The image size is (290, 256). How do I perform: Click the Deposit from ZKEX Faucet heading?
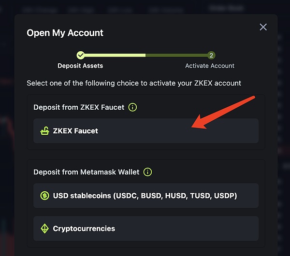[x=79, y=107]
